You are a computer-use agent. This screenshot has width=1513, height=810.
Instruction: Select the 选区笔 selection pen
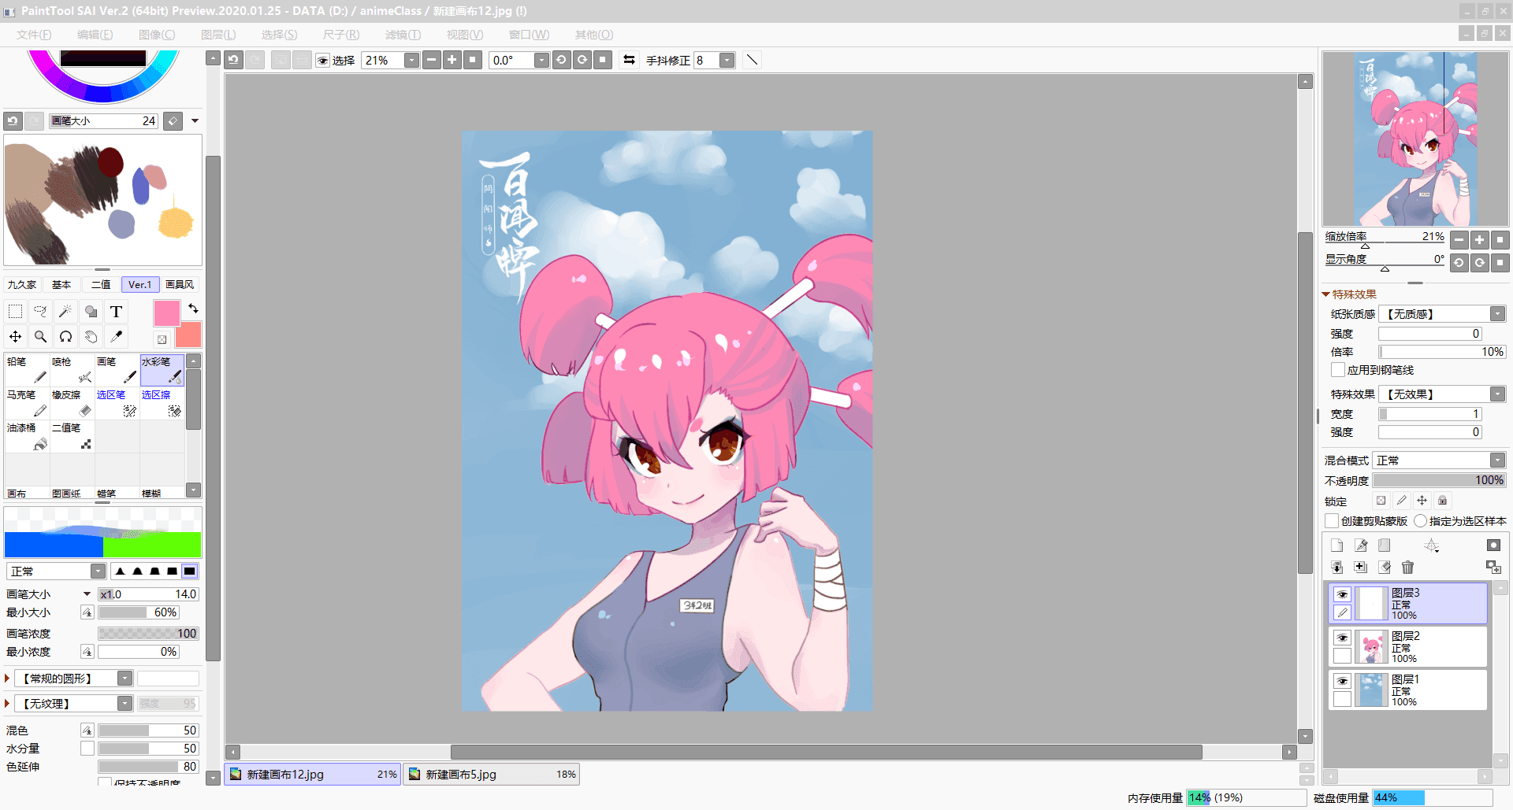click(117, 403)
